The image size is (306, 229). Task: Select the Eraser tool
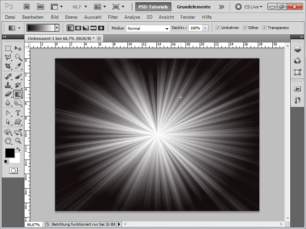click(x=8, y=94)
